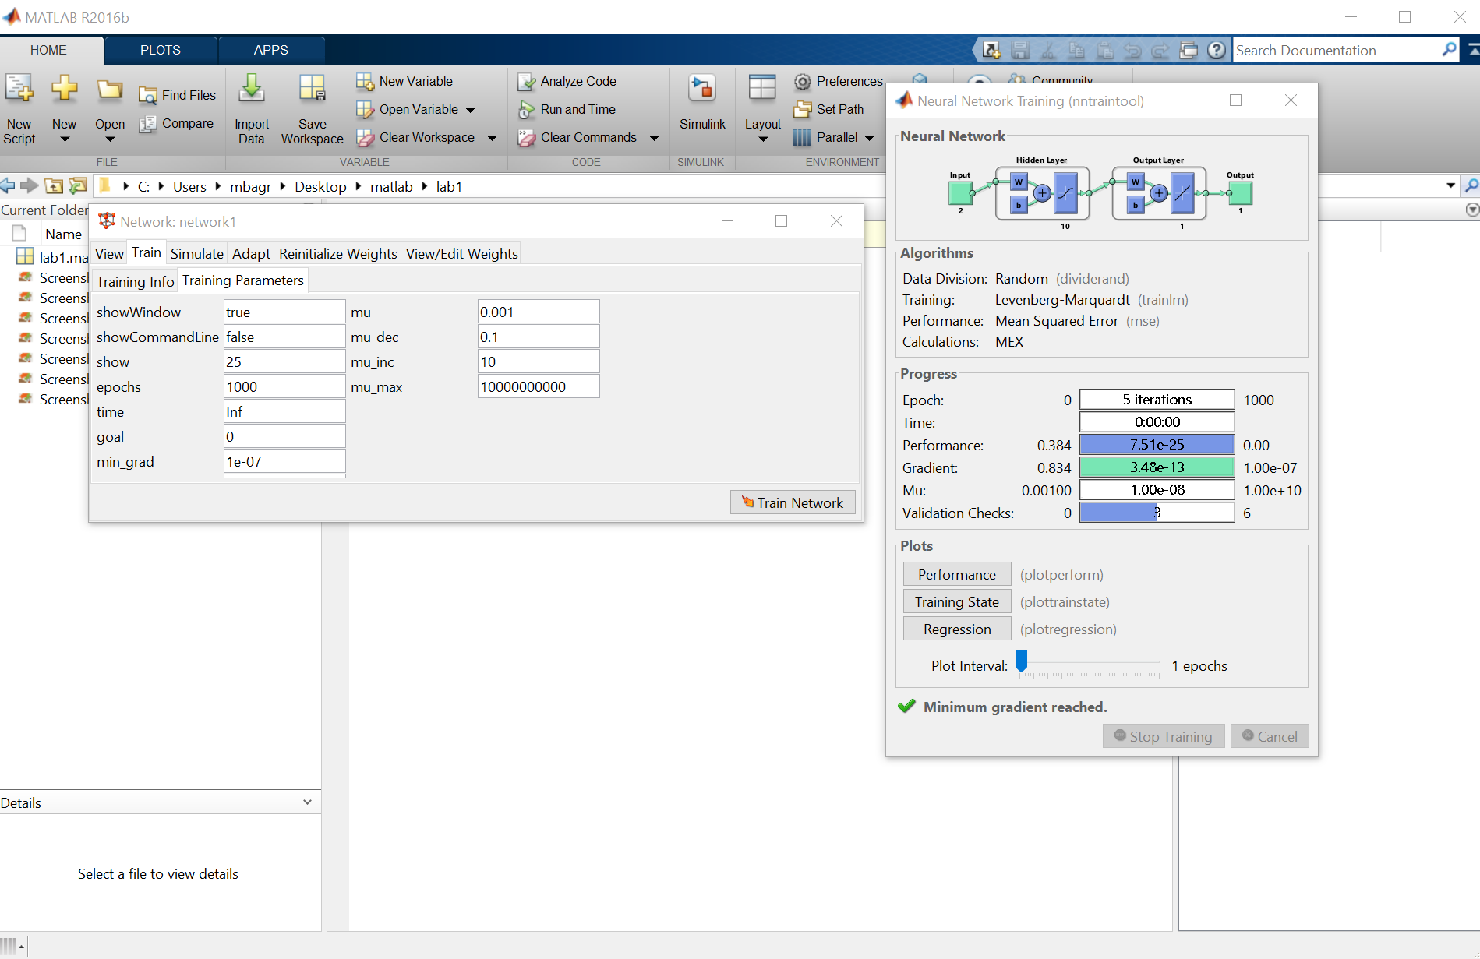Navigate forward with forward arrow
This screenshot has width=1480, height=959.
click(x=30, y=185)
